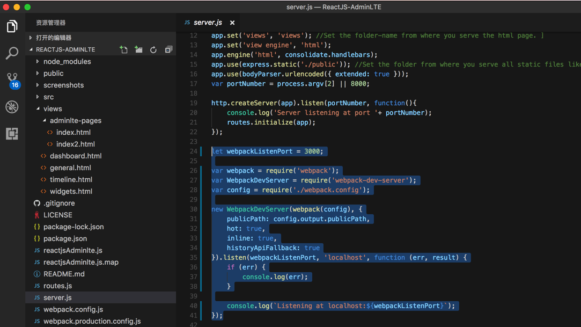Screen dimensions: 581x327
Task: Select the server.js editor tab
Action: click(207, 23)
